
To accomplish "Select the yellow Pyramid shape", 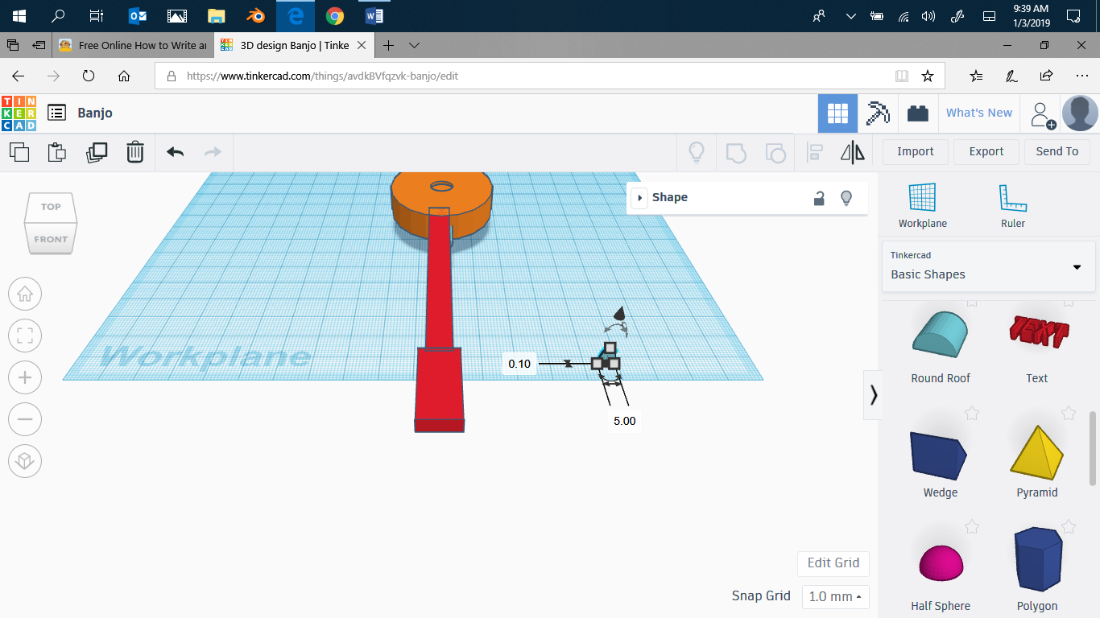I will click(x=1037, y=452).
